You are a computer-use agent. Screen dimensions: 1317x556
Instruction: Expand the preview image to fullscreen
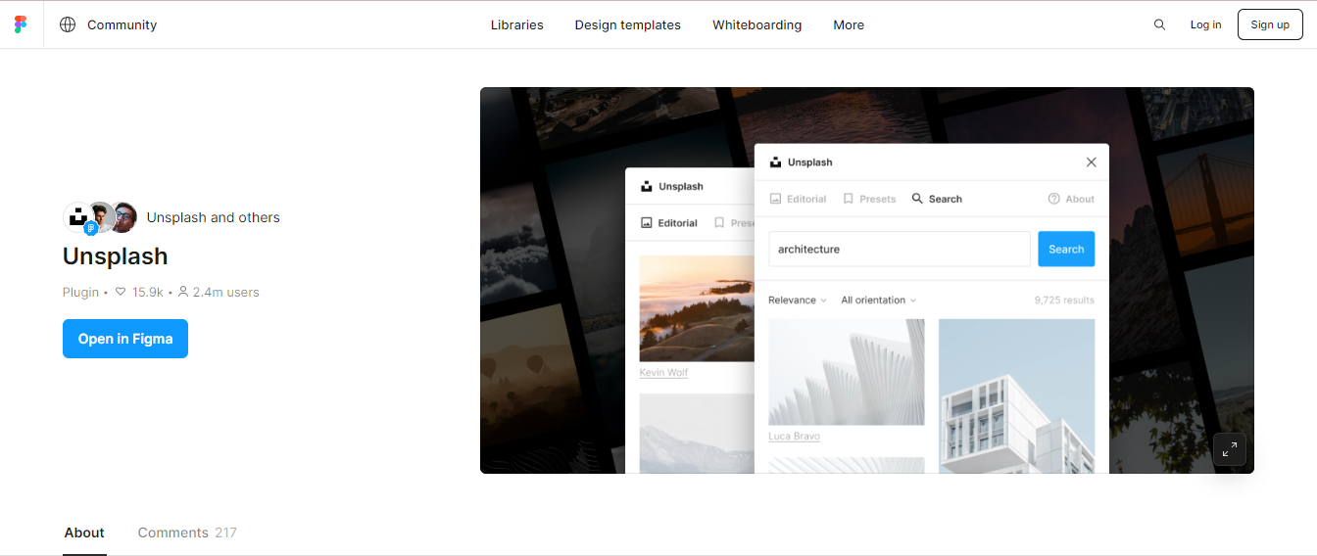[1230, 449]
